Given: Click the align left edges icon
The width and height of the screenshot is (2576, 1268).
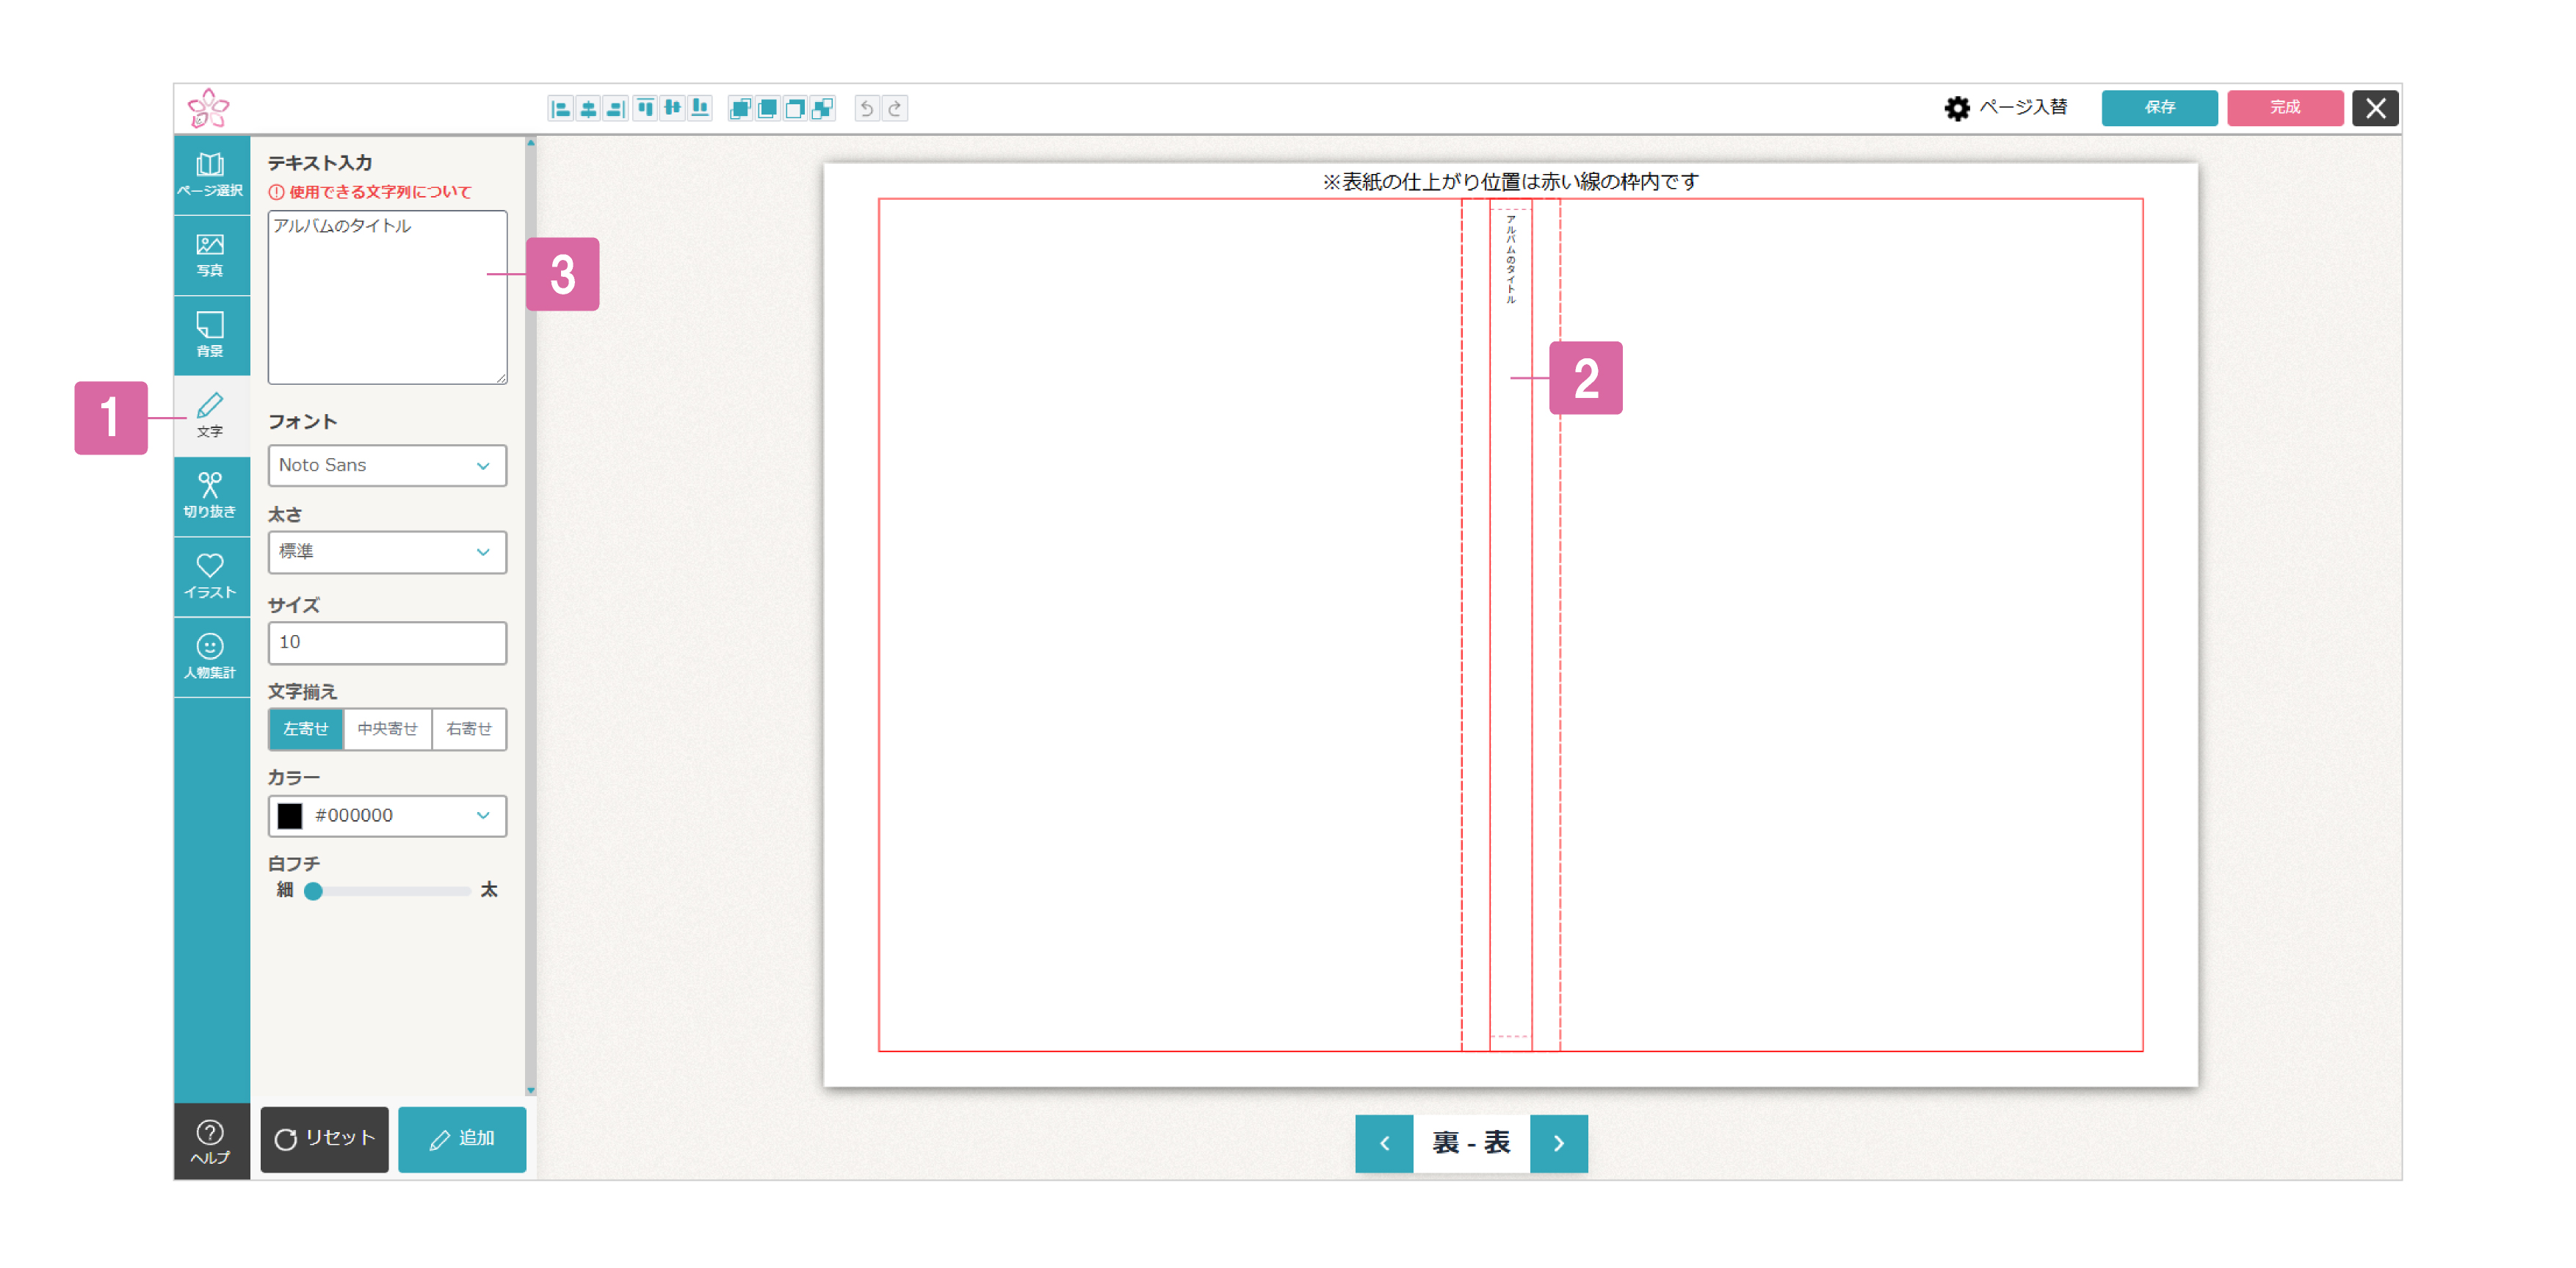Looking at the screenshot, I should [x=560, y=108].
